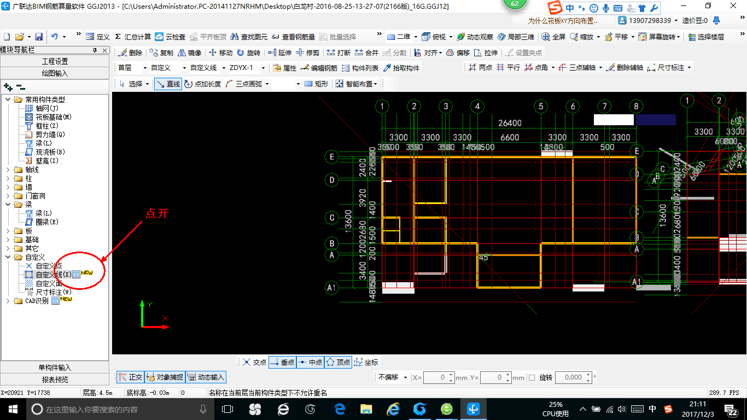The image size is (747, 420).
Task: Toggle 正交 orthogonal mode
Action: [x=130, y=377]
